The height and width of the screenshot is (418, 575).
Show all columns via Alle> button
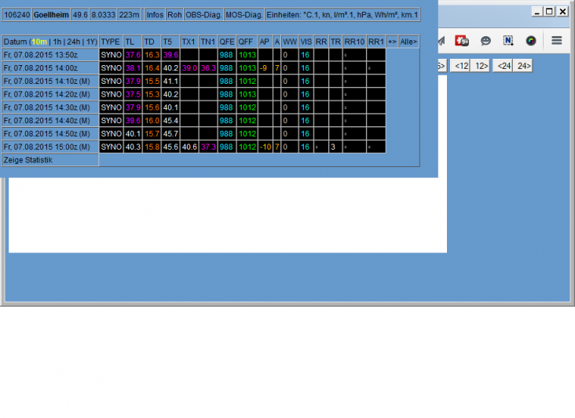point(408,42)
